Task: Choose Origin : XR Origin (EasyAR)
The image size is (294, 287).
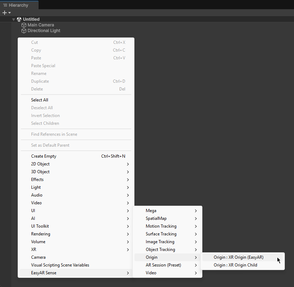Action: (x=238, y=257)
